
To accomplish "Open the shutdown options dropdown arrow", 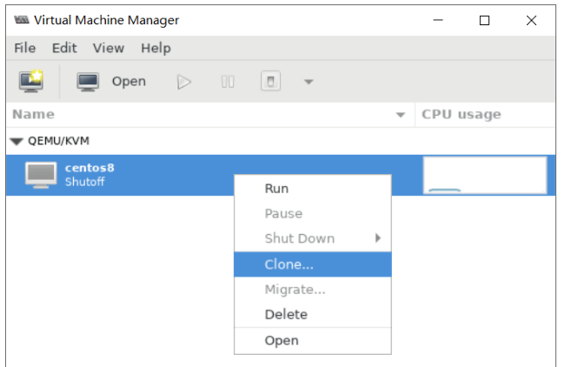I will click(x=309, y=82).
